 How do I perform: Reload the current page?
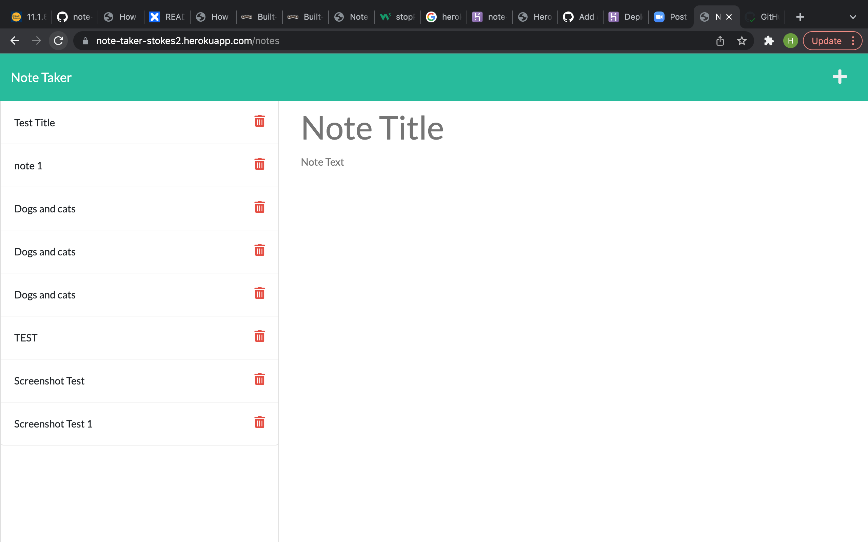tap(58, 41)
